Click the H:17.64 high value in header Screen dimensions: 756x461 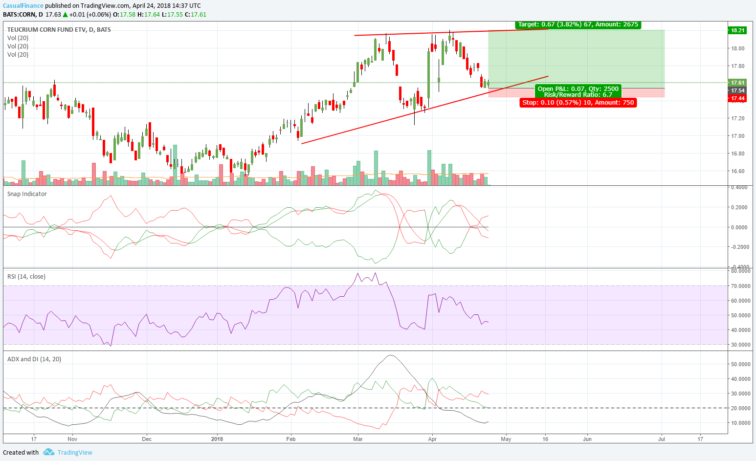coord(149,15)
